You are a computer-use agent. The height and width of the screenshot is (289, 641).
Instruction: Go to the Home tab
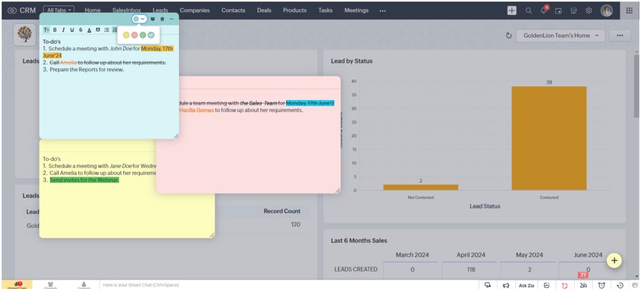(x=93, y=10)
